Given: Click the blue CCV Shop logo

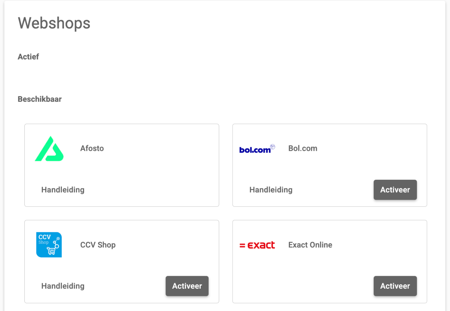Looking at the screenshot, I should (x=49, y=245).
